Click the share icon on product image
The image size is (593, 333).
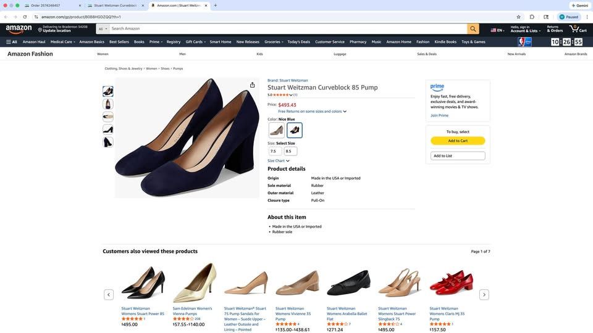point(252,85)
